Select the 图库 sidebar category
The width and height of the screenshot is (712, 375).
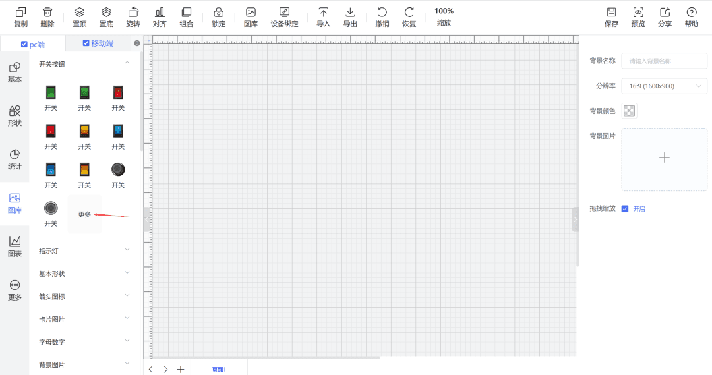pos(15,204)
